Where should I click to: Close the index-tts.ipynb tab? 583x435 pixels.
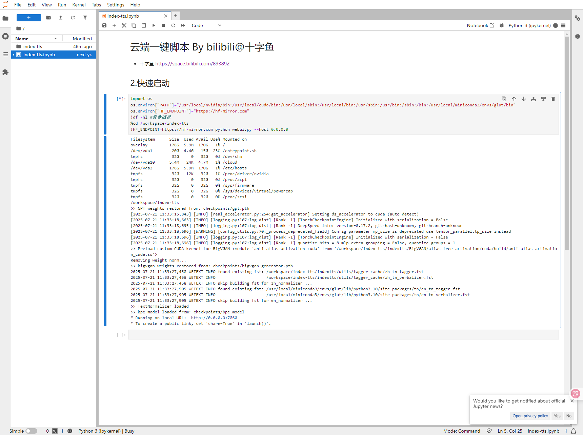[x=166, y=16]
